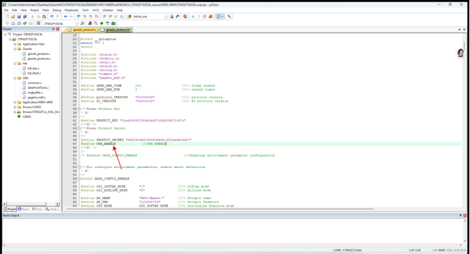Open gagent_md5.c in the project tree
Screen dimensions: 470x254
(x=37, y=98)
